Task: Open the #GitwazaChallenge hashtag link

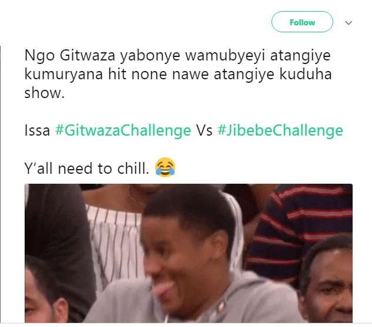Action: [x=123, y=130]
